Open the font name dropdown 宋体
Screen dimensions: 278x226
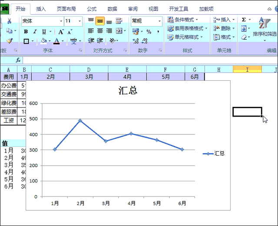click(x=61, y=21)
